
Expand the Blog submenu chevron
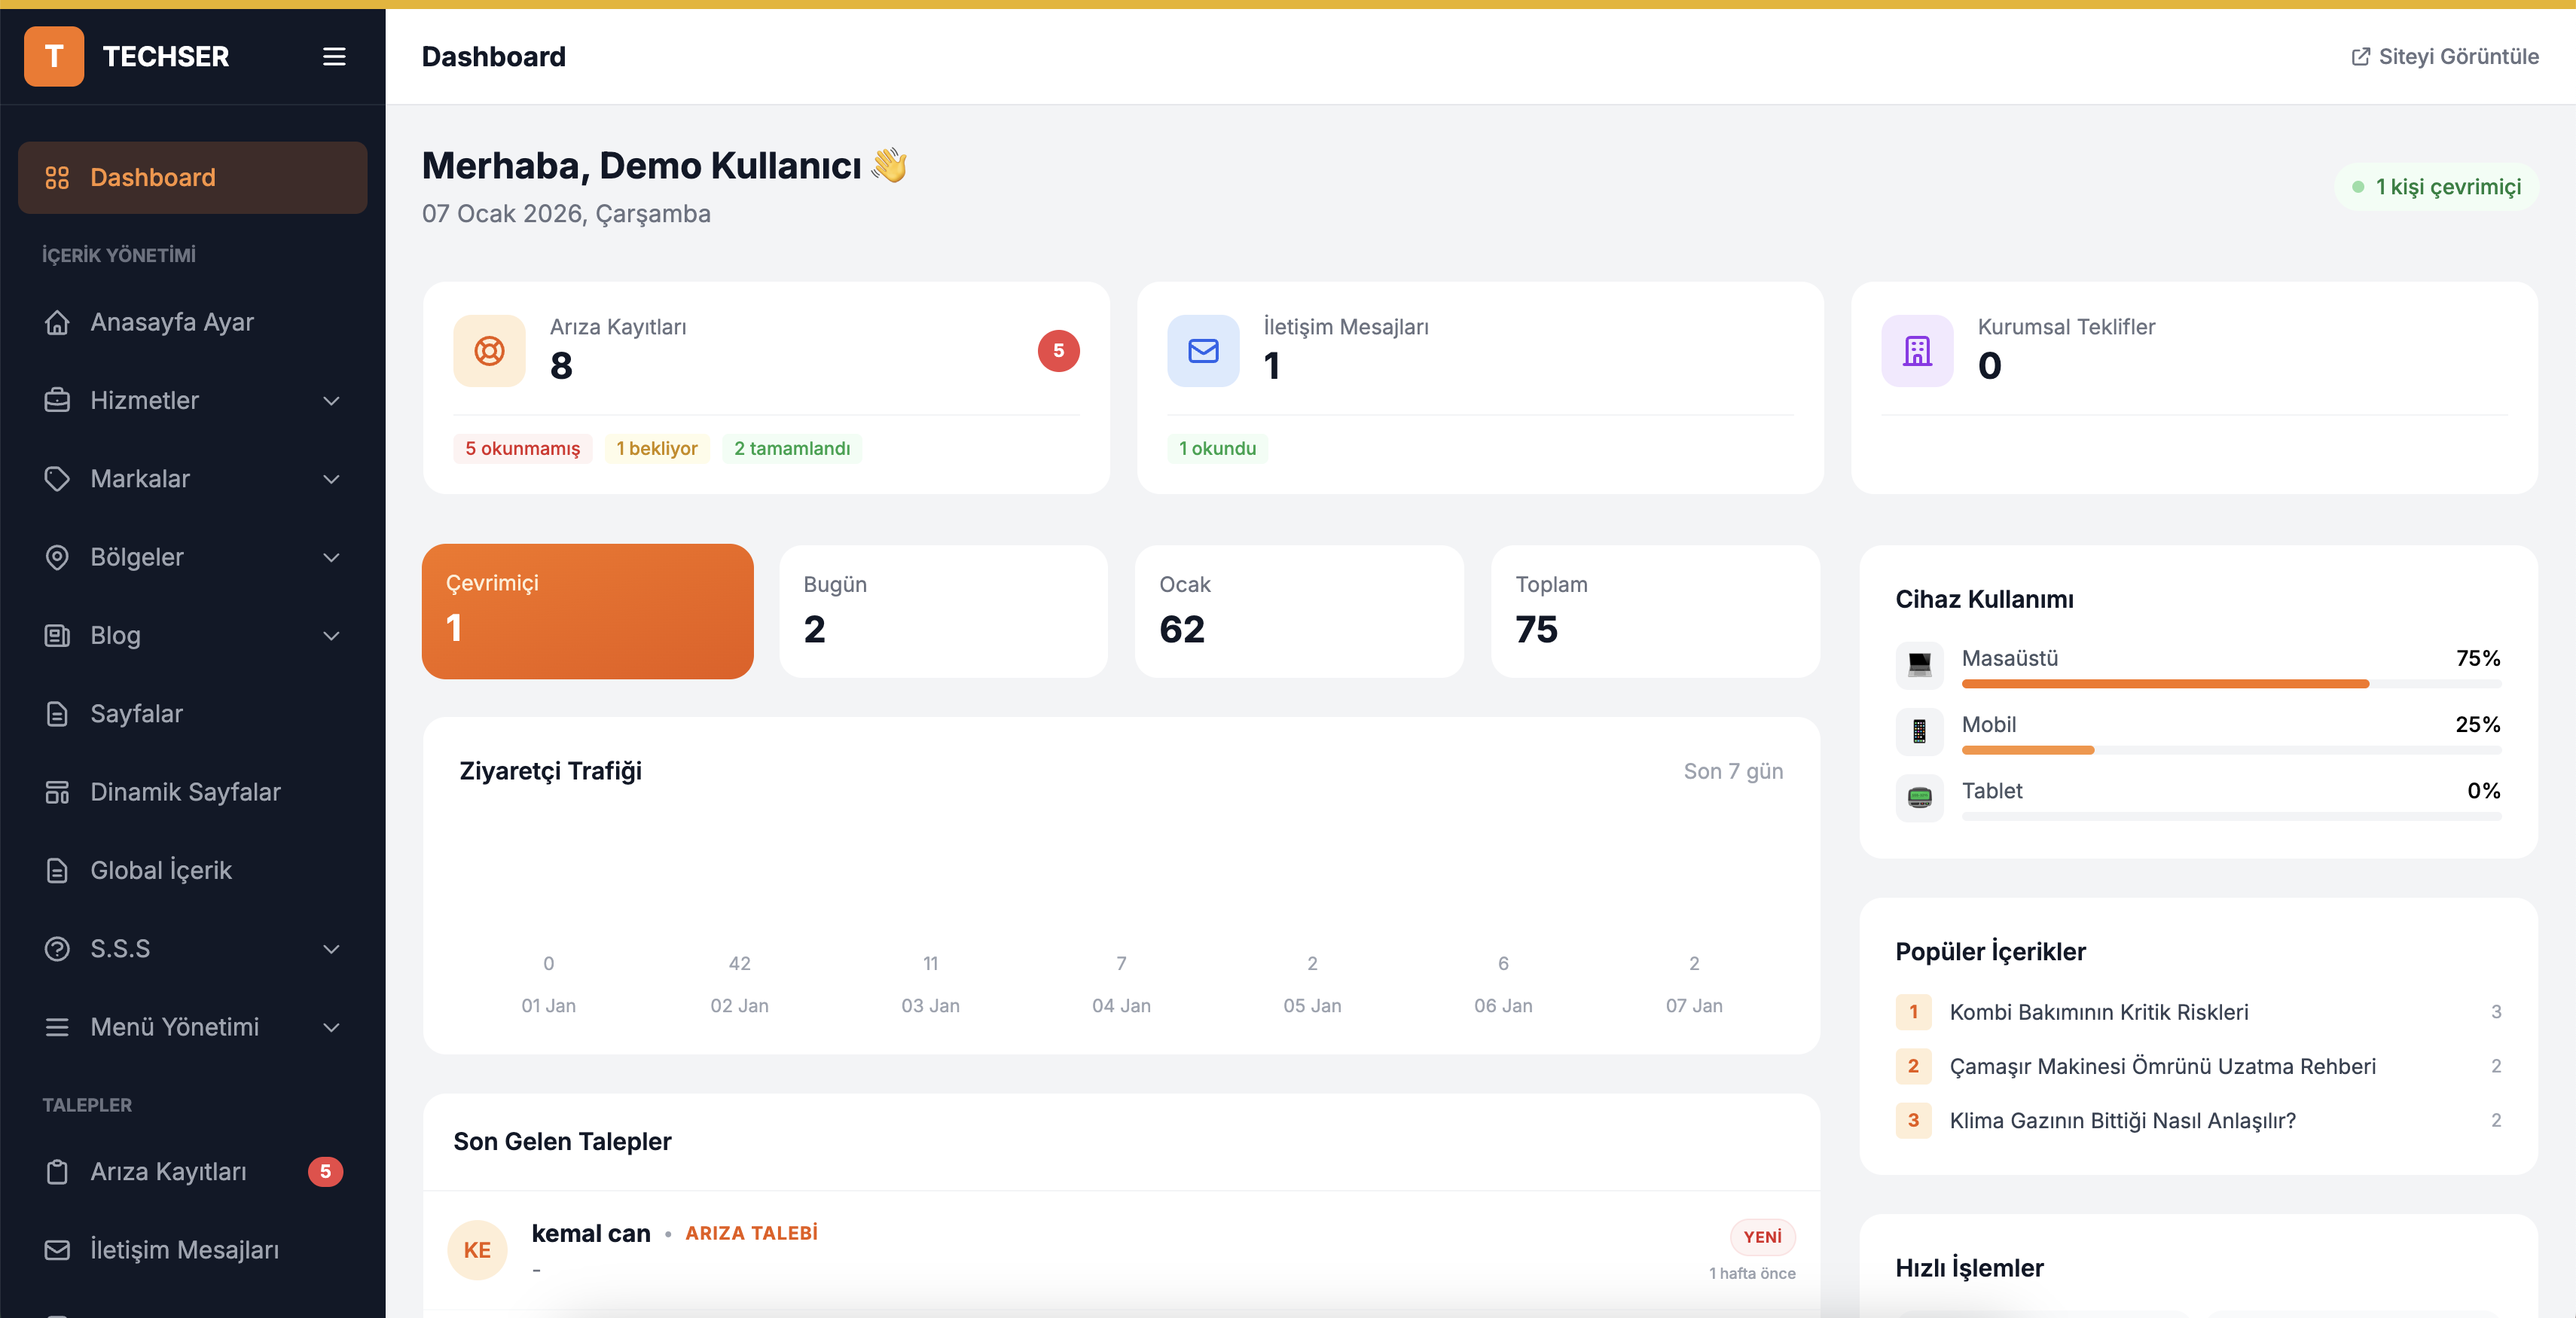pyautogui.click(x=331, y=636)
